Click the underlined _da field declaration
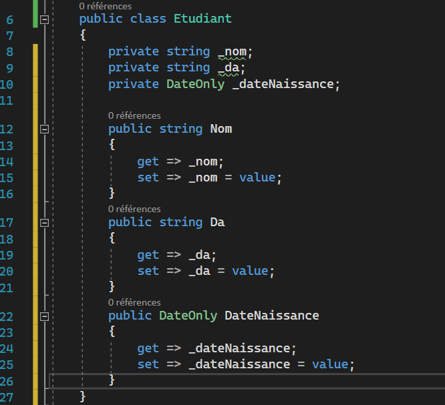The image size is (445, 405). (x=232, y=67)
